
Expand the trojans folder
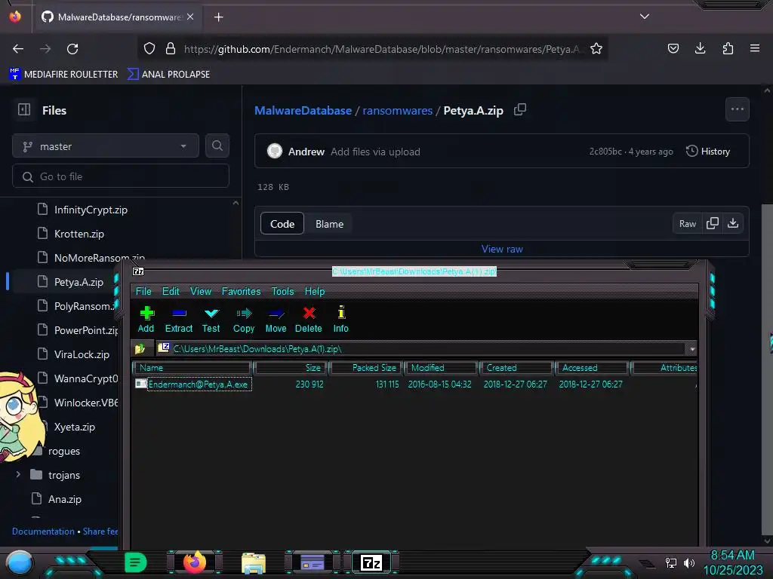pyautogui.click(x=18, y=475)
